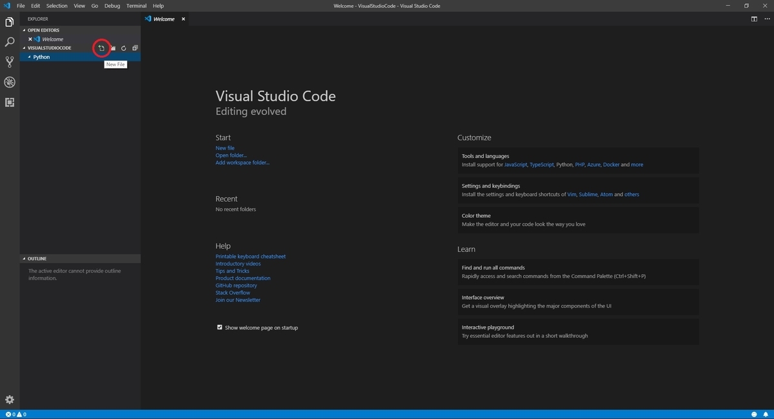Click the New Folder icon in explorer
The image size is (774, 419).
point(113,48)
